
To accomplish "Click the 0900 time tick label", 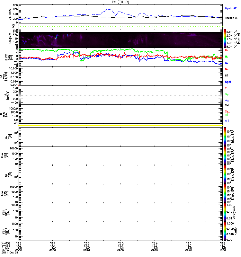I will tap(121, 251).
